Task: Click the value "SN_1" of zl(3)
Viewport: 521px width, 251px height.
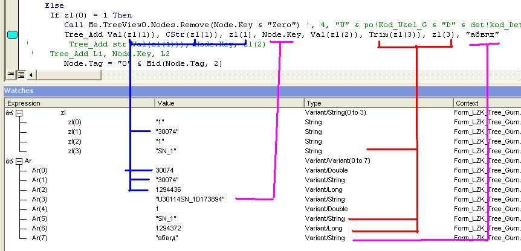Action: (166, 151)
